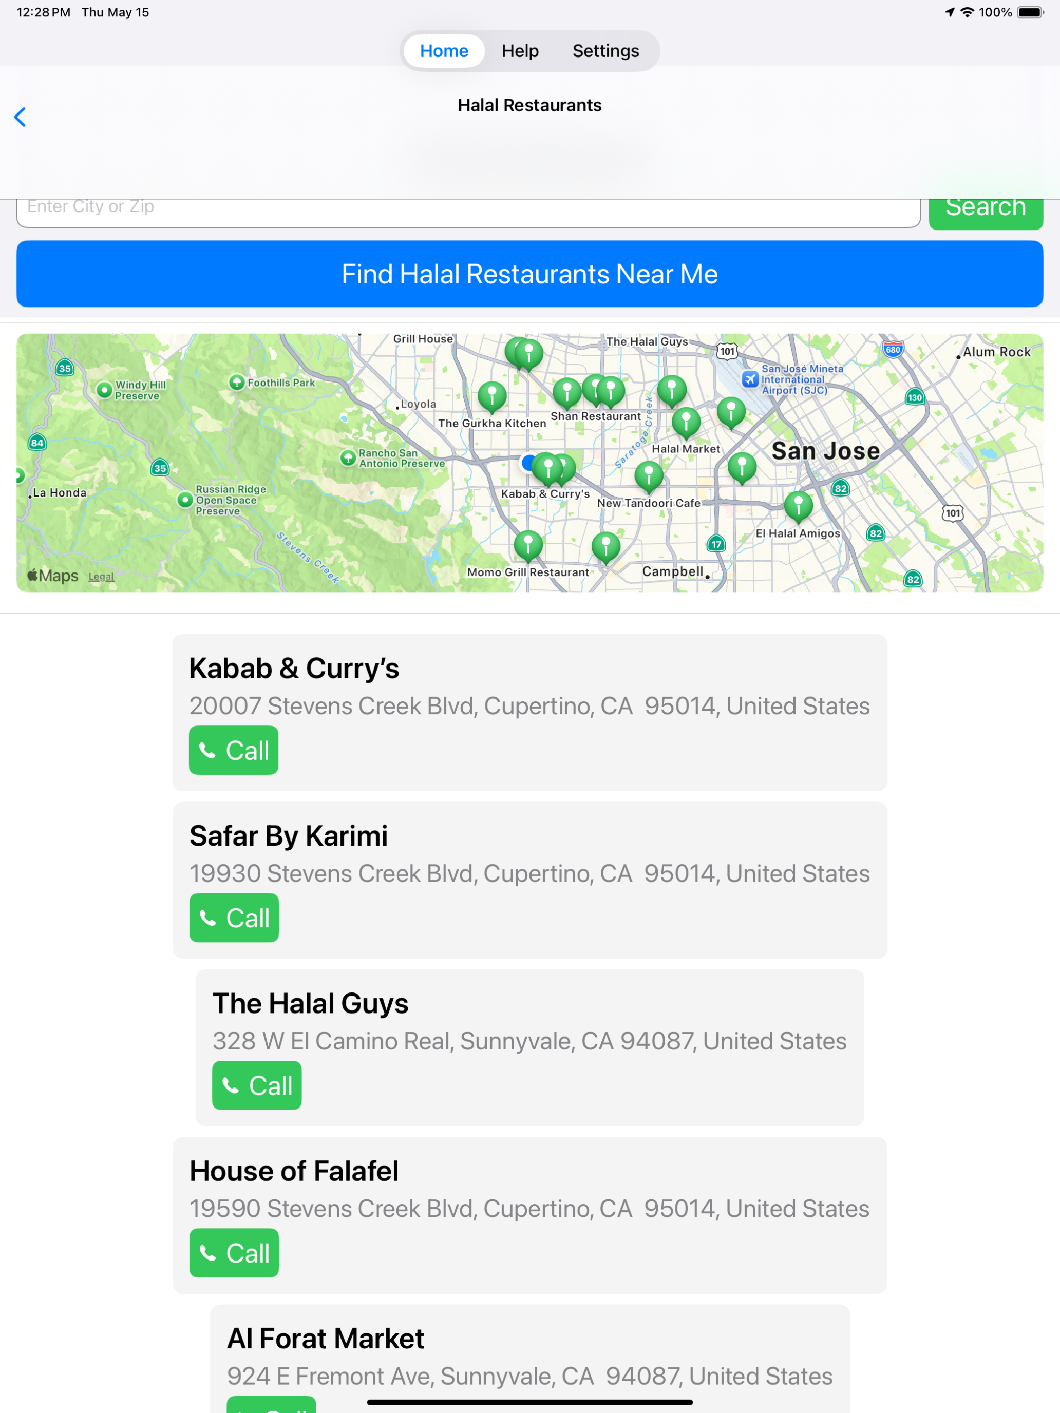Screen dimensions: 1060x1413
Task: Open the Settings tab
Action: [605, 51]
